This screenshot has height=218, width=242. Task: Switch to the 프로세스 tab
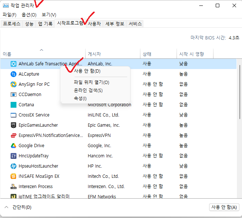12,24
